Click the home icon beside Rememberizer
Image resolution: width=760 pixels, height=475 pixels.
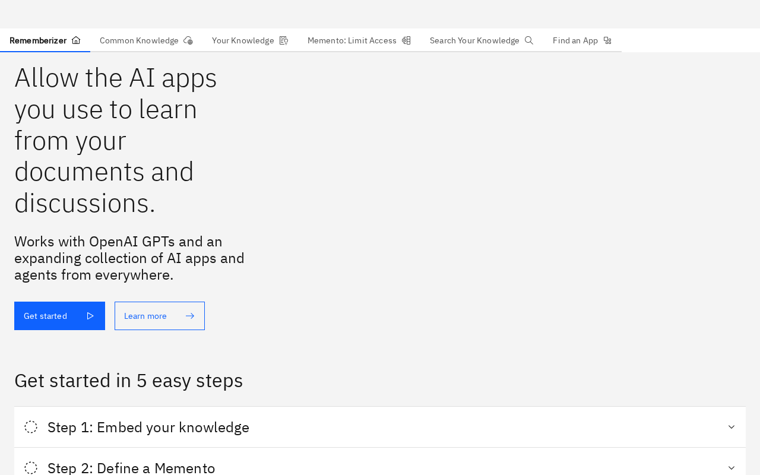click(x=76, y=40)
